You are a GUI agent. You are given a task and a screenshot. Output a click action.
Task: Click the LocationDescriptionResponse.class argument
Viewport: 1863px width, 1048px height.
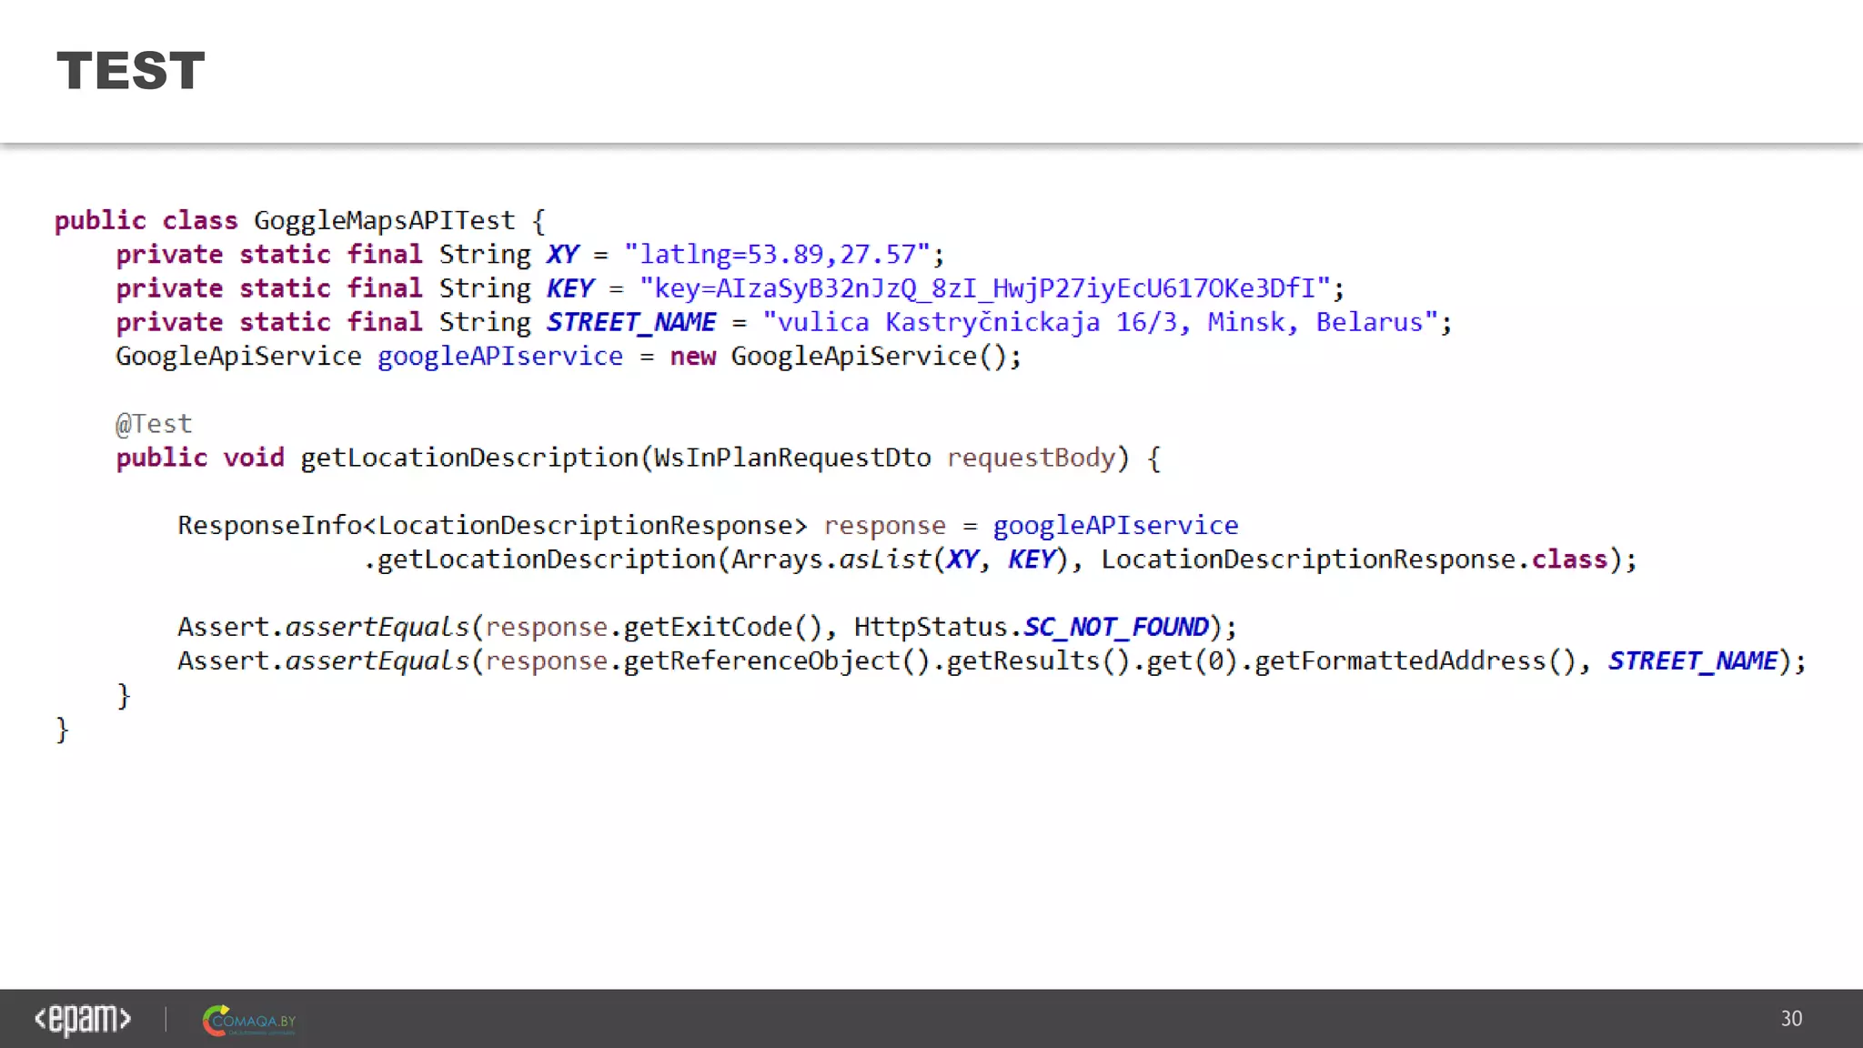click(x=1354, y=559)
